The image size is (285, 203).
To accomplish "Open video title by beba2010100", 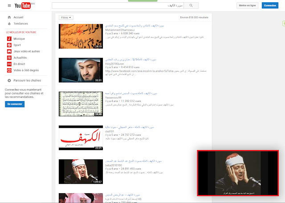I will pos(133,161).
